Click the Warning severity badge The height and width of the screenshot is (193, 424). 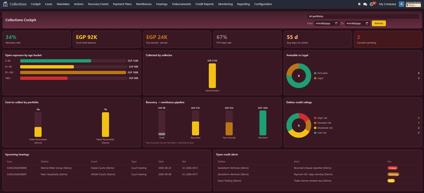pos(393,174)
